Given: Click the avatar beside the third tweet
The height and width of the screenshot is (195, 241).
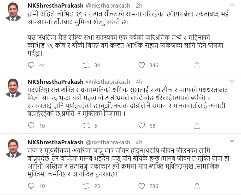Looking at the screenshot, I should [x=13, y=148].
